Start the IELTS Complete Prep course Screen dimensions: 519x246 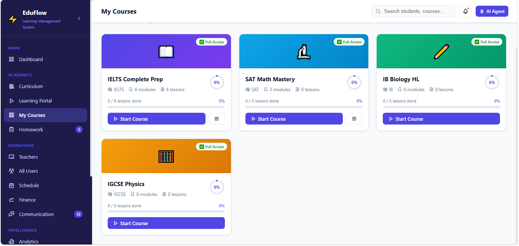[156, 119]
